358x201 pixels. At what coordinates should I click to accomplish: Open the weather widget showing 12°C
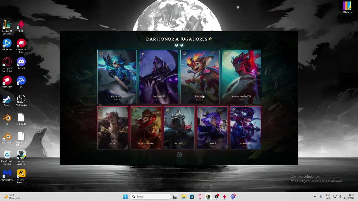[11, 197]
